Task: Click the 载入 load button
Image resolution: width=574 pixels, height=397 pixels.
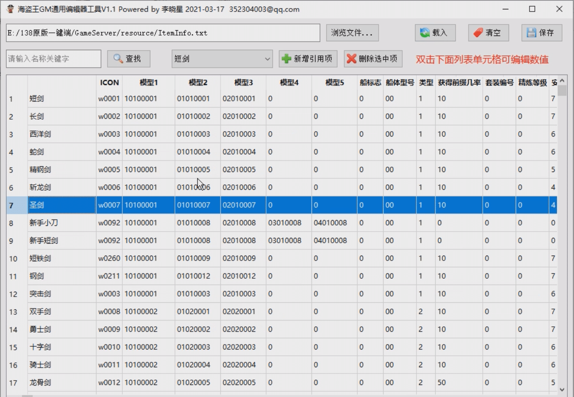Action: 435,33
